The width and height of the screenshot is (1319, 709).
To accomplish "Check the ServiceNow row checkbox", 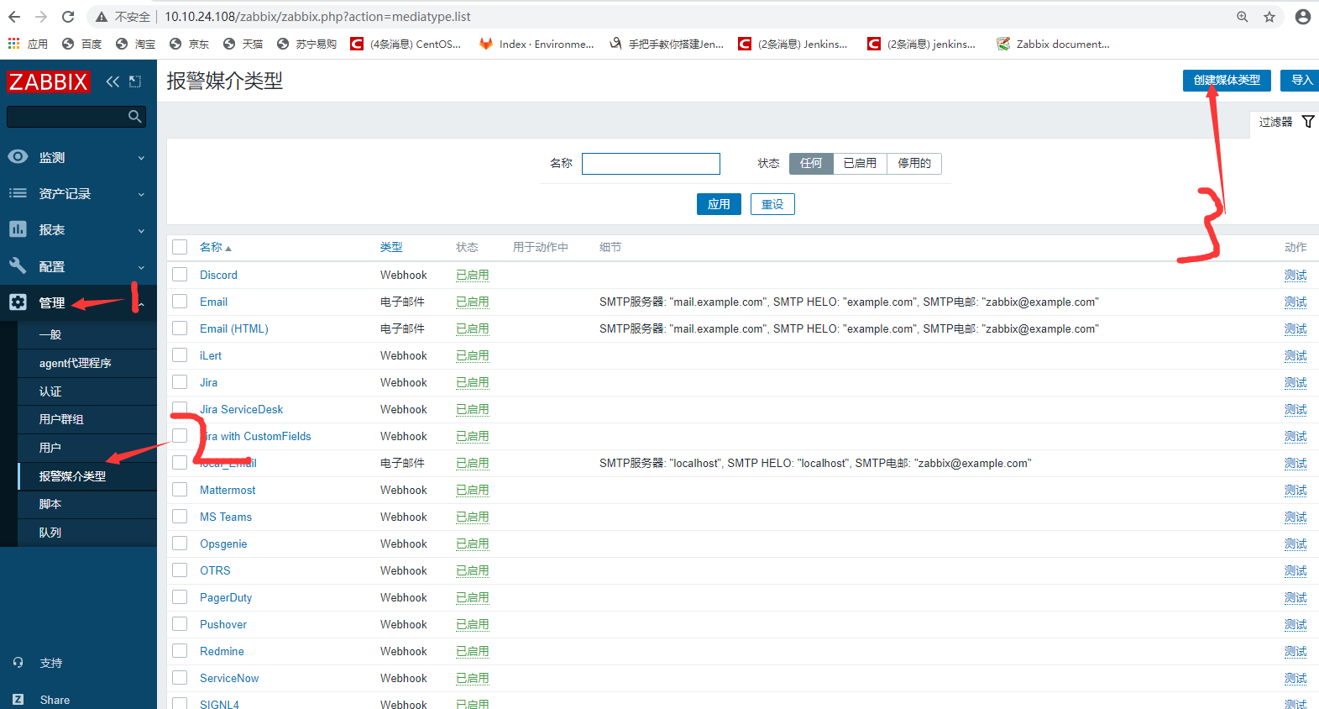I will (x=180, y=678).
